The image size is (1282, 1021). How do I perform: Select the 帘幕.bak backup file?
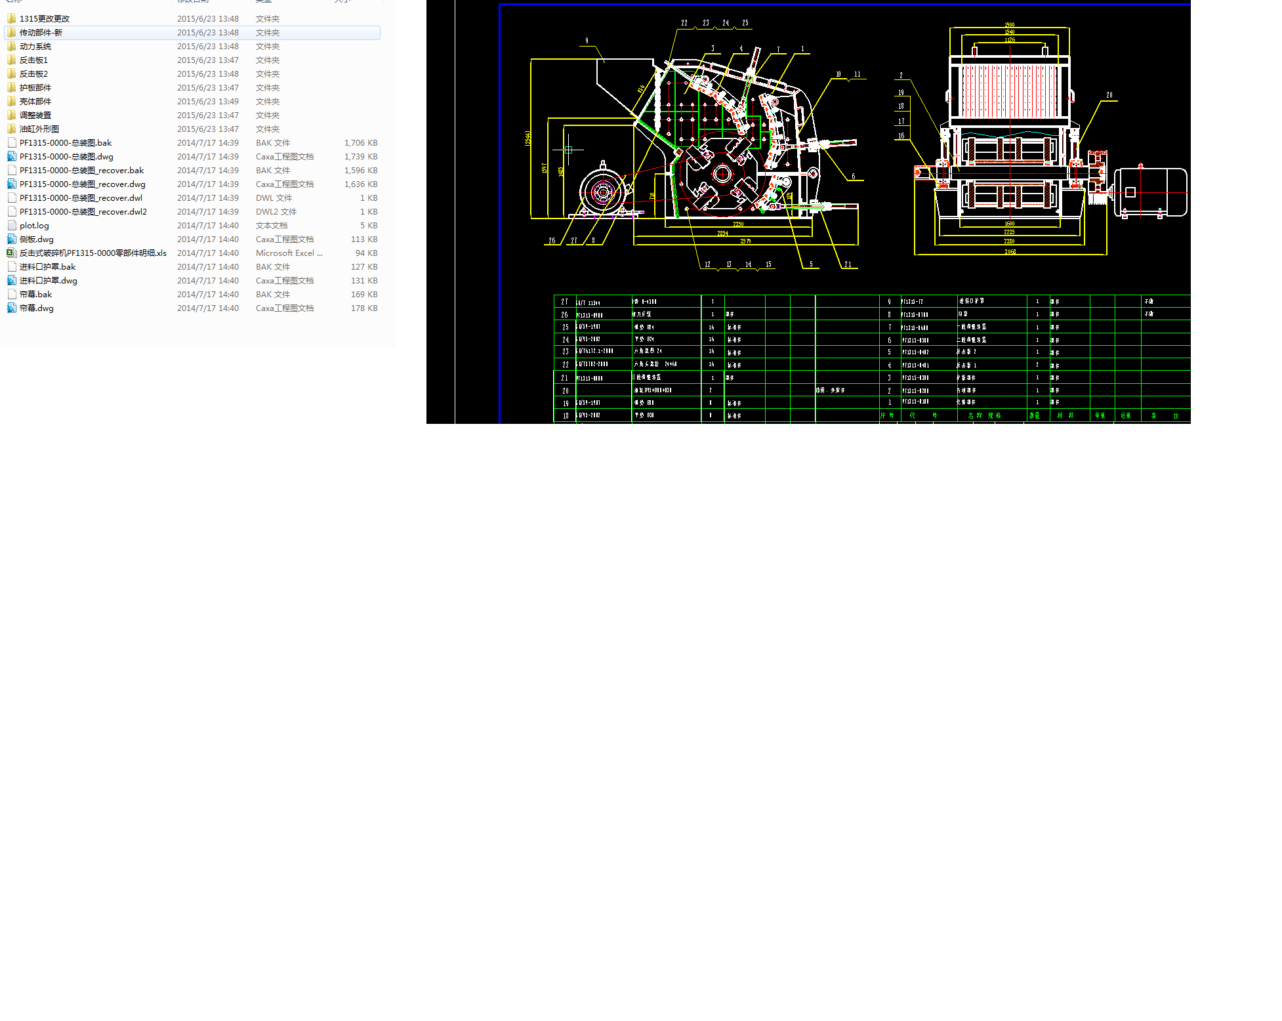click(x=36, y=295)
